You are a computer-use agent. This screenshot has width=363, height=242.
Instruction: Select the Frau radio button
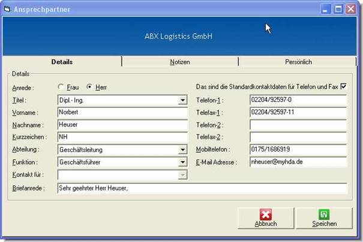pos(61,87)
